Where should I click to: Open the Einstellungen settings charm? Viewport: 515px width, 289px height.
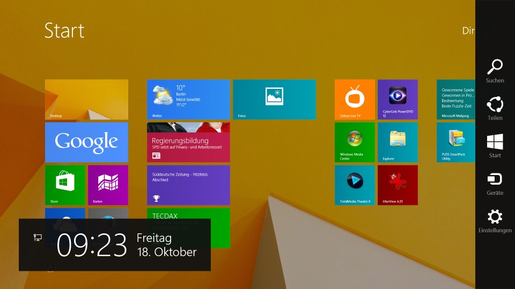[495, 221]
